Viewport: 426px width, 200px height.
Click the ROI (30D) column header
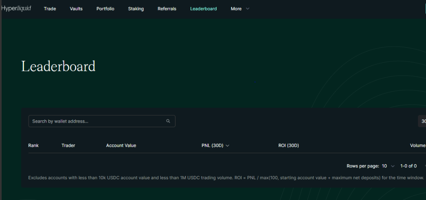coord(288,145)
